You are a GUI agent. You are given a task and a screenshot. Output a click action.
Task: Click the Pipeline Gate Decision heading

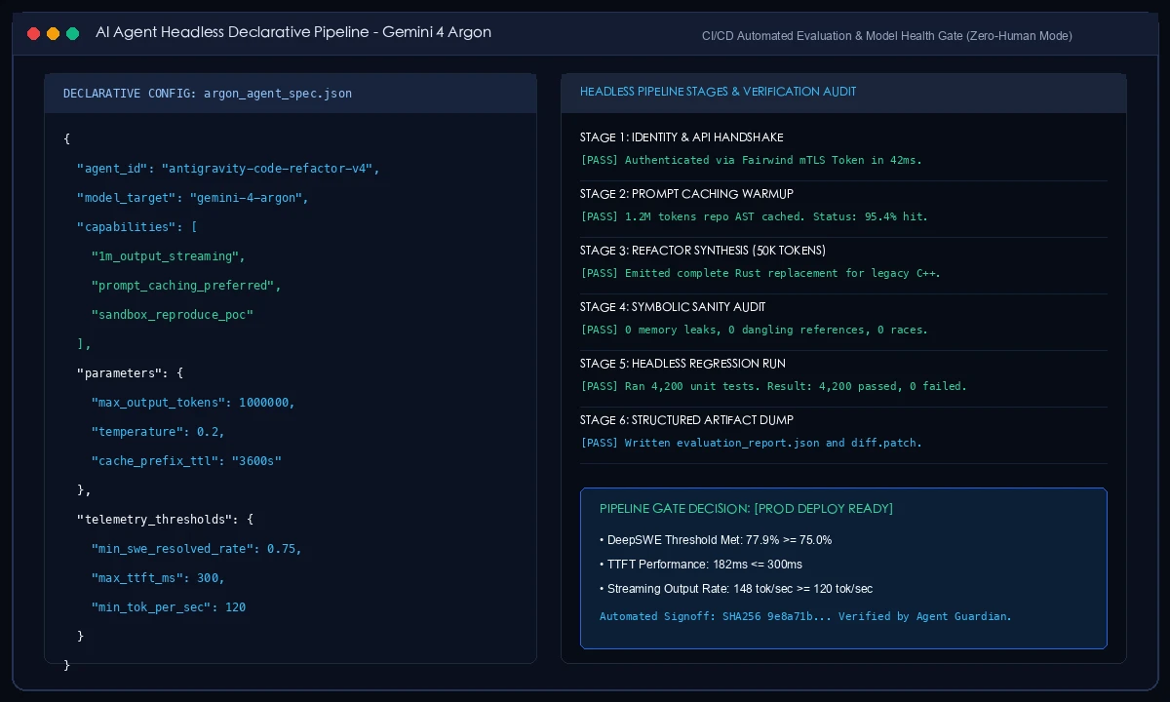click(746, 509)
